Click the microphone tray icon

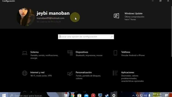pos(149,95)
